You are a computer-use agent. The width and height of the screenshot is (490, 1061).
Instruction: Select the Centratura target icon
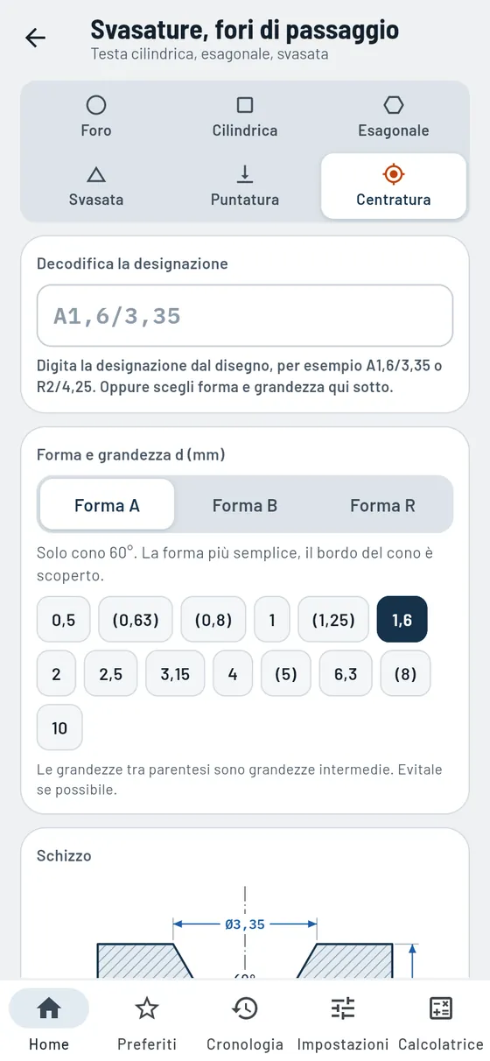[394, 174]
